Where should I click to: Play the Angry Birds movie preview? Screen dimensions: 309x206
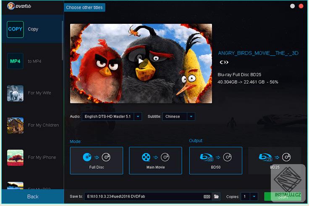141,61
